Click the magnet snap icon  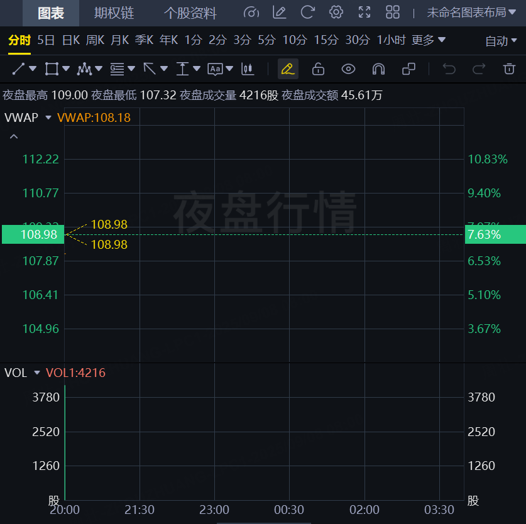click(x=378, y=68)
